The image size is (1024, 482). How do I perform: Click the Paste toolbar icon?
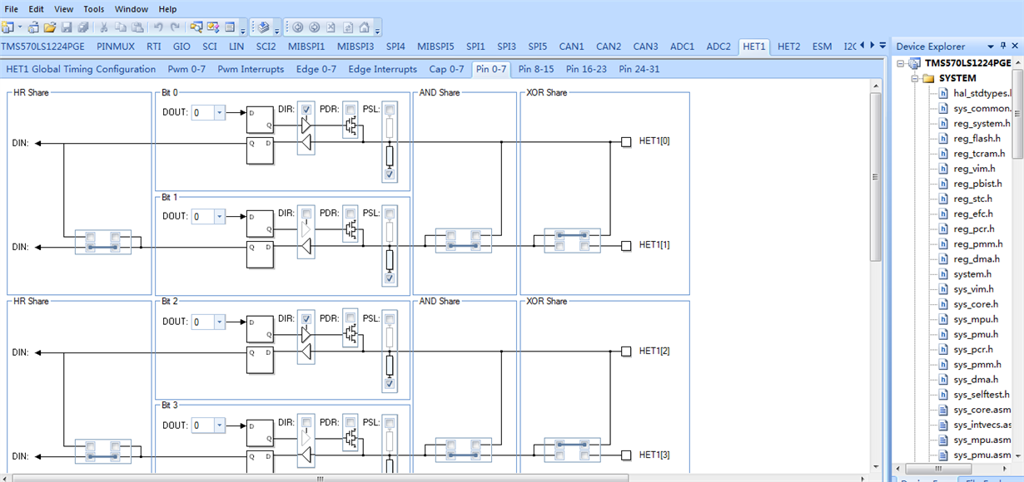pos(137,27)
